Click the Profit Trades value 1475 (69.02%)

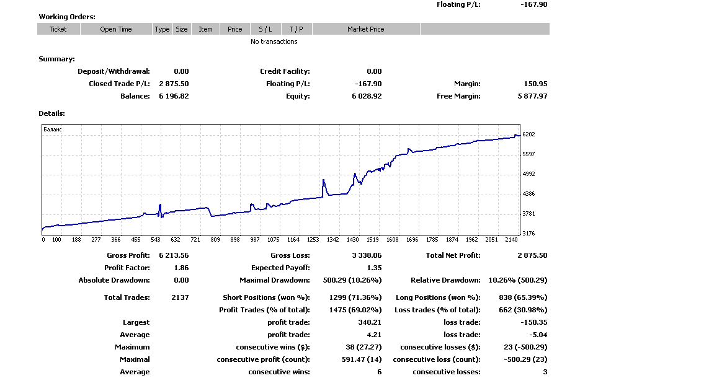(x=355, y=310)
